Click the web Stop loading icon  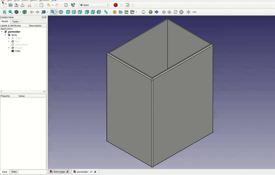pyautogui.click(x=181, y=12)
